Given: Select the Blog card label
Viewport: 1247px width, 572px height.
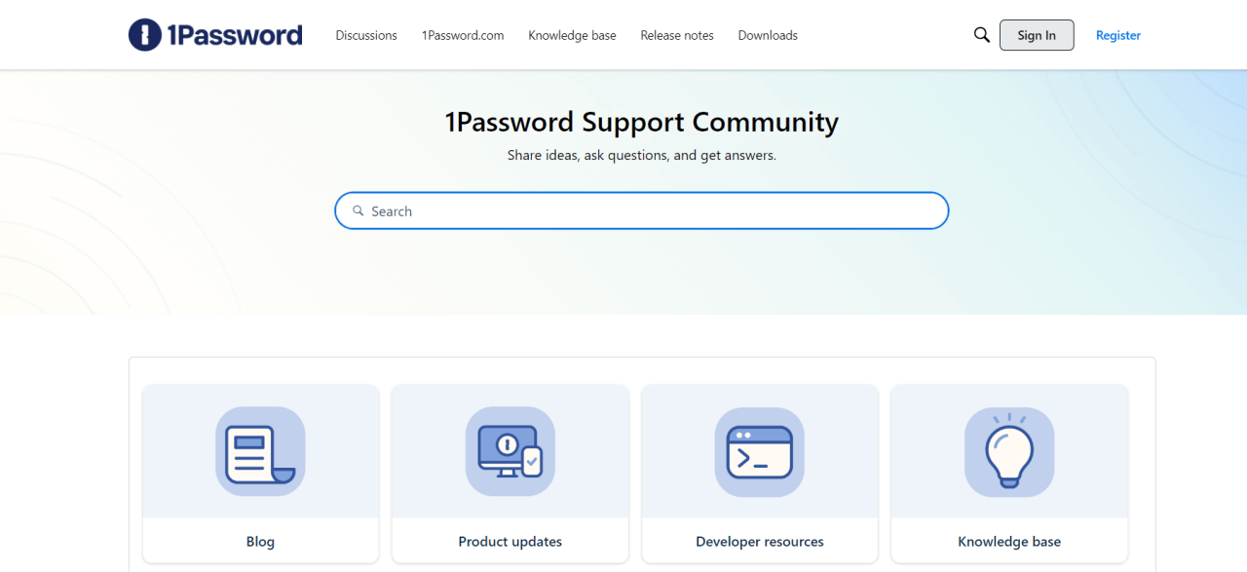Looking at the screenshot, I should click(259, 541).
